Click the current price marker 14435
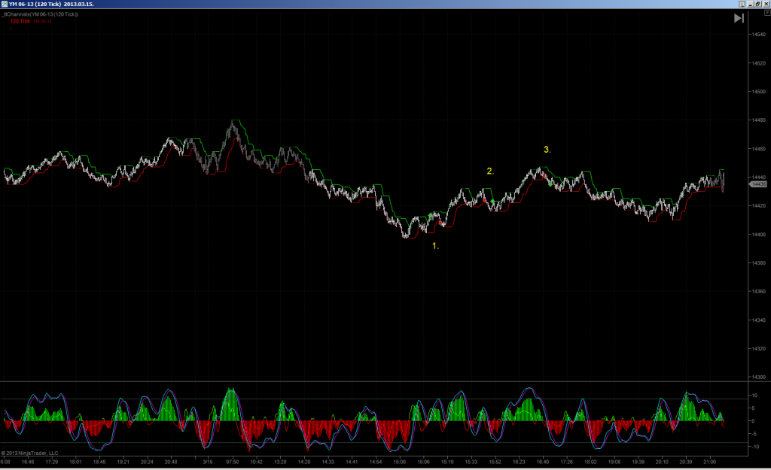The width and height of the screenshot is (771, 470). click(x=757, y=184)
